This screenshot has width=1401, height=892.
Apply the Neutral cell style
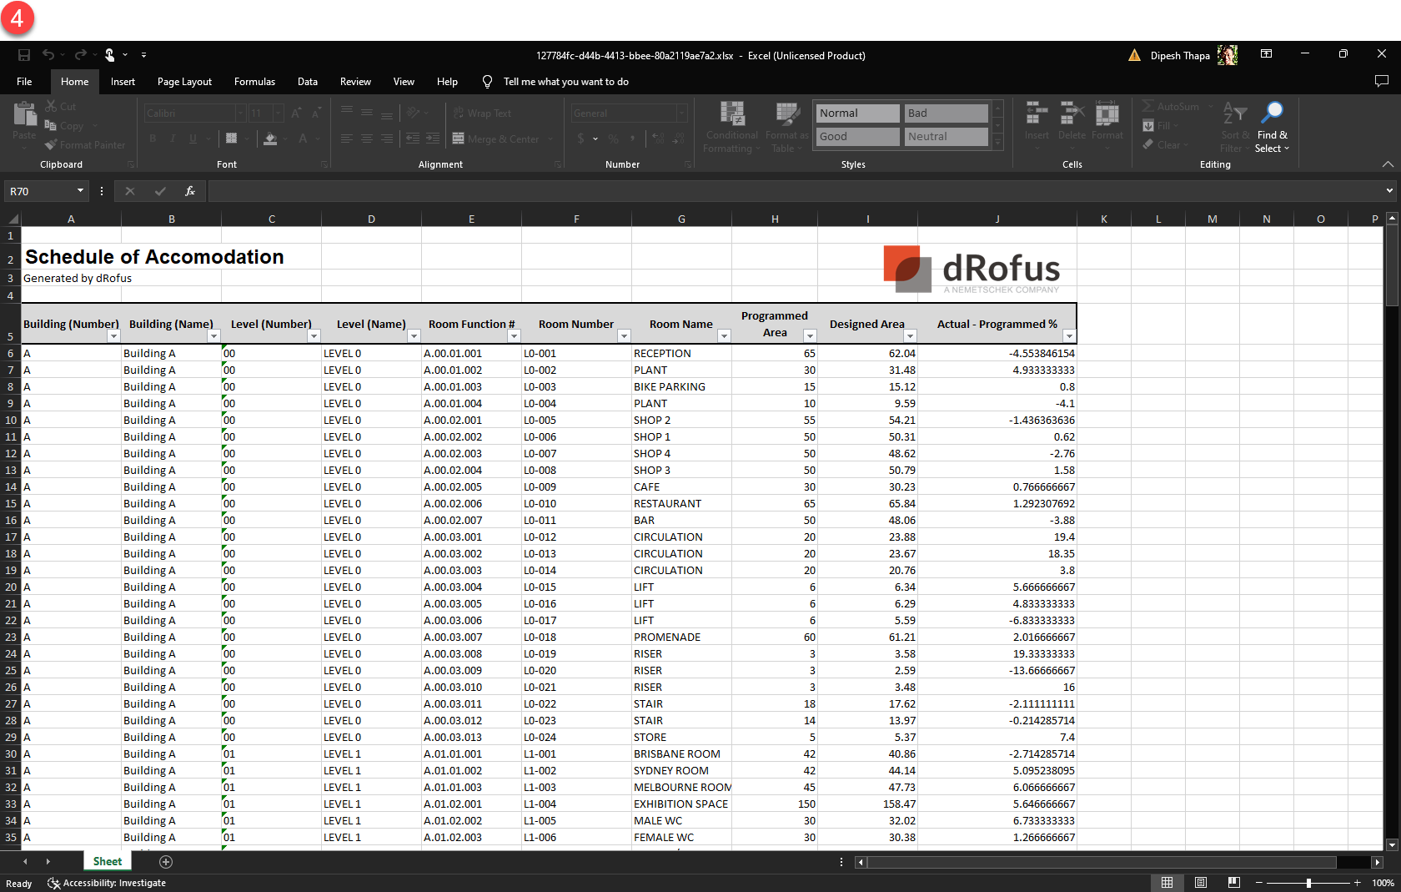point(946,137)
